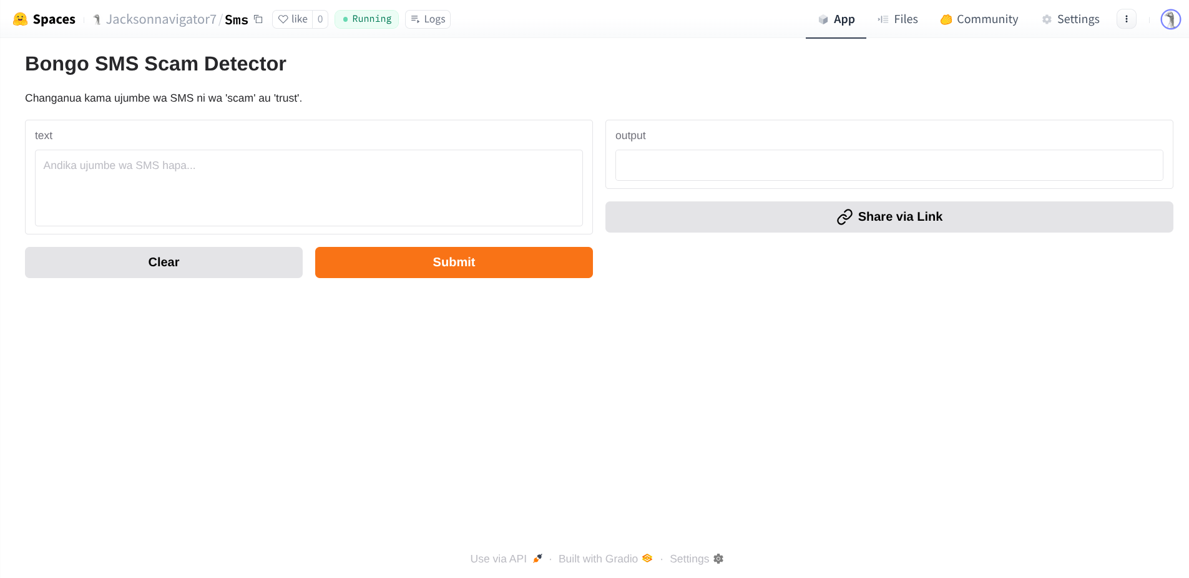1189x578 pixels.
Task: Click Share via Link button
Action: [x=889, y=217]
